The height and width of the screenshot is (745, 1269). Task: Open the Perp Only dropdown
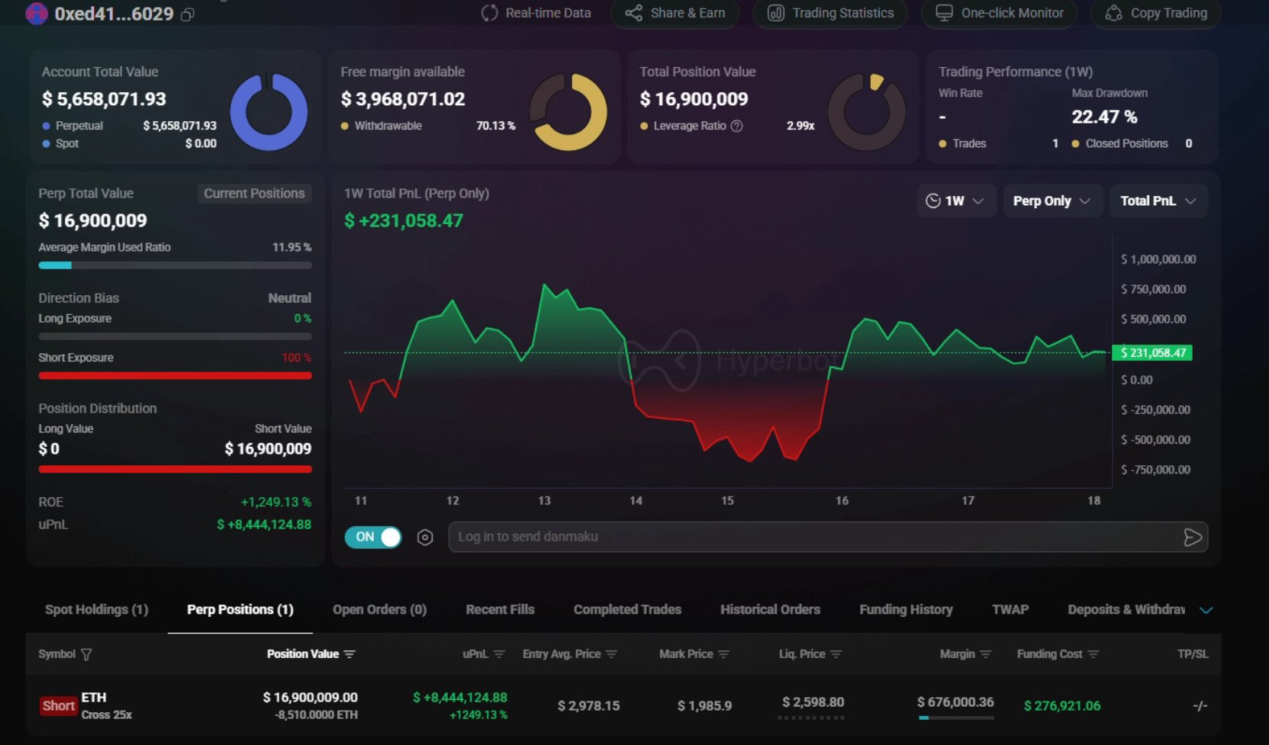tap(1052, 201)
